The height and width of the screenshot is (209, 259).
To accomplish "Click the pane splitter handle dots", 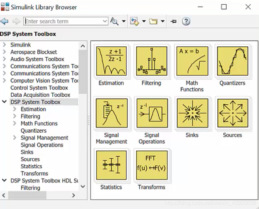I will [x=89, y=120].
